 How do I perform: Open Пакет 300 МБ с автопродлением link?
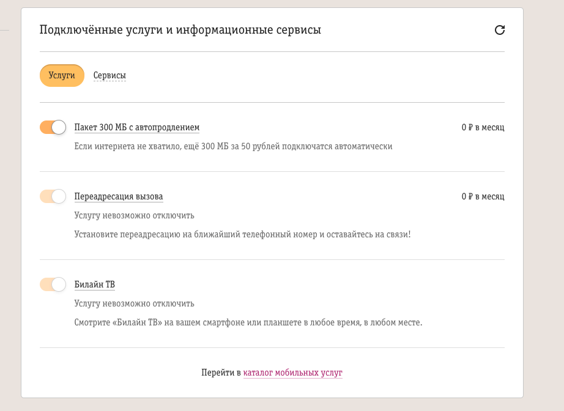point(136,127)
